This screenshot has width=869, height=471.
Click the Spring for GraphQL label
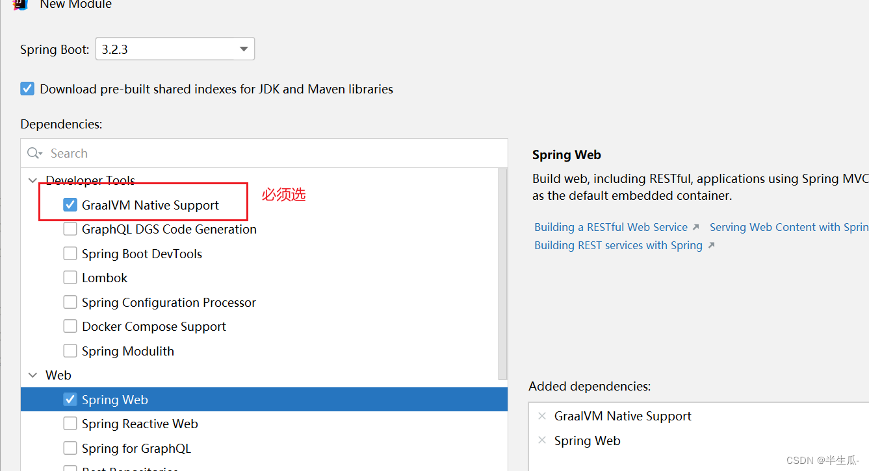[136, 448]
